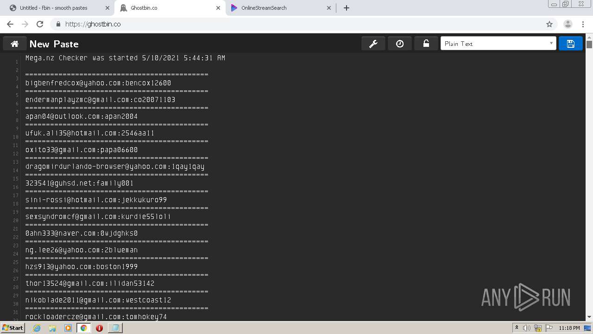Click the vertical scrollbar thumb

[589, 45]
